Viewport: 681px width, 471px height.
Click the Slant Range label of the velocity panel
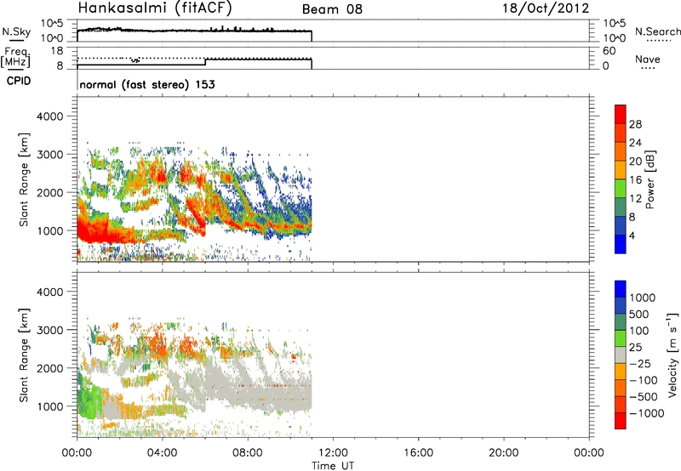click(x=24, y=355)
